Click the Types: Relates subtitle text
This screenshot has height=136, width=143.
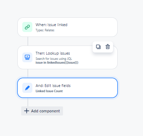click(x=45, y=30)
